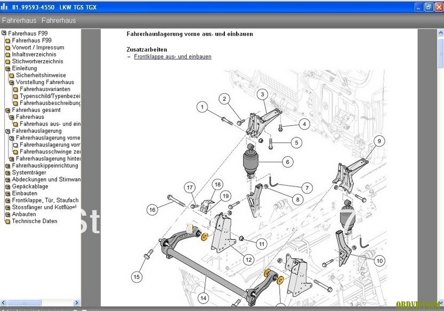Select the Typenschild/Typenbezei page icon

point(15,96)
